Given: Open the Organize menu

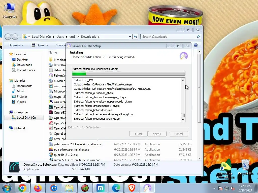Looking at the screenshot, I should (16, 45).
